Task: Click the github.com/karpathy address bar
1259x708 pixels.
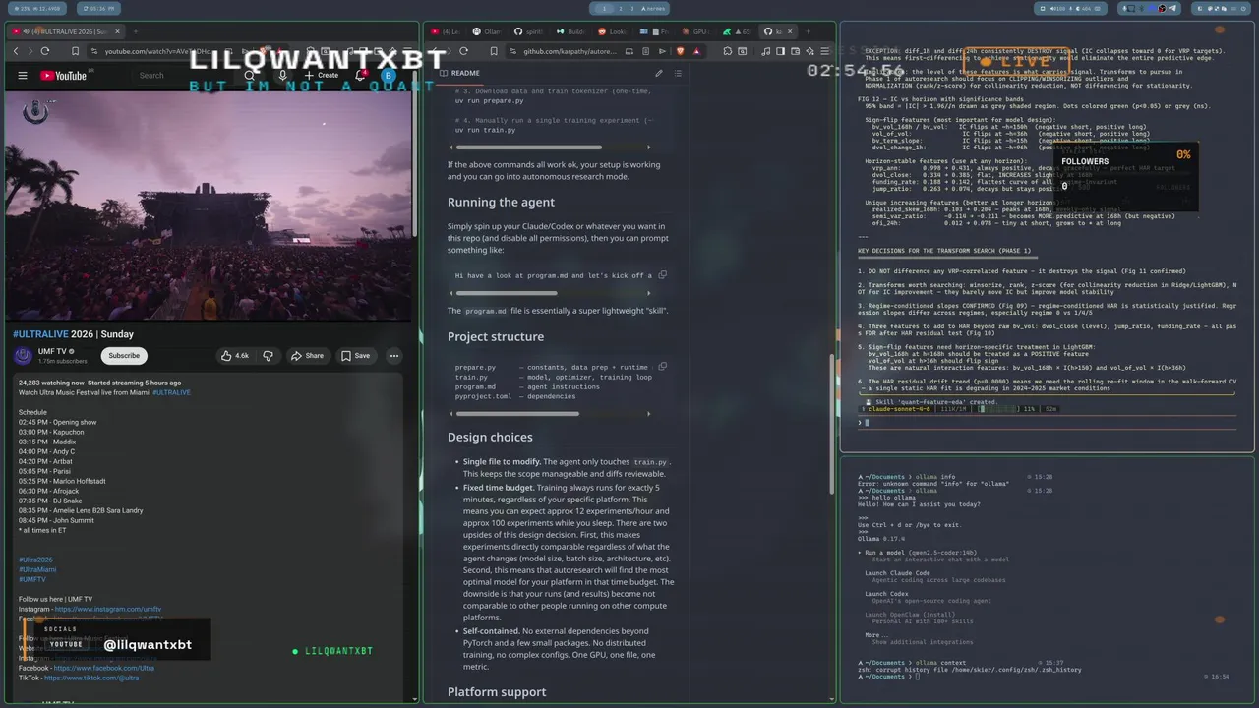Action: coord(570,51)
